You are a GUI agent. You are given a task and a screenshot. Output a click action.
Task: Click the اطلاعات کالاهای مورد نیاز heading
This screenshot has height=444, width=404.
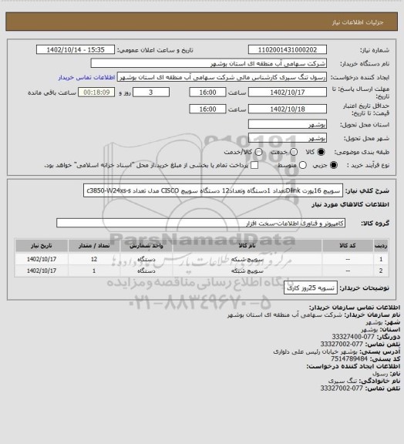pyautogui.click(x=351, y=204)
